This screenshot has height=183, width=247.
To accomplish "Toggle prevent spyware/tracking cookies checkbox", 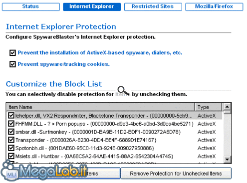I will click(x=12, y=64).
